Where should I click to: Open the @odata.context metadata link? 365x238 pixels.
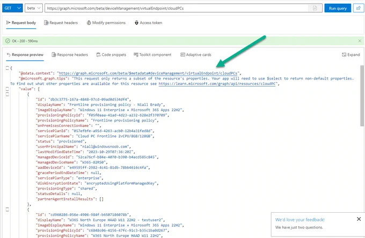(148, 73)
